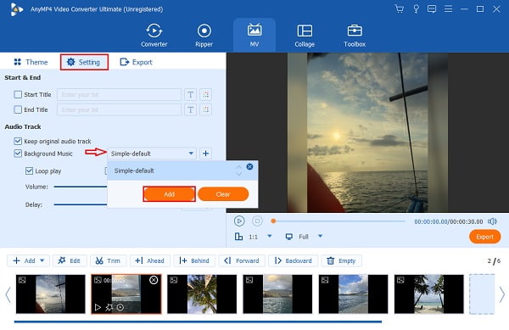Open End Title font settings icon

click(190, 109)
